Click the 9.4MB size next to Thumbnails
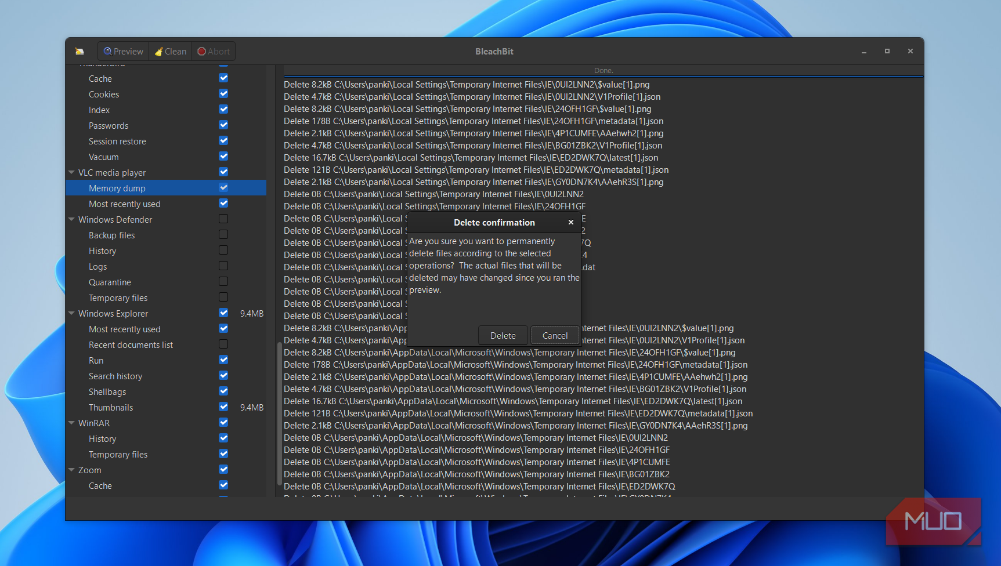1001x566 pixels. [252, 408]
